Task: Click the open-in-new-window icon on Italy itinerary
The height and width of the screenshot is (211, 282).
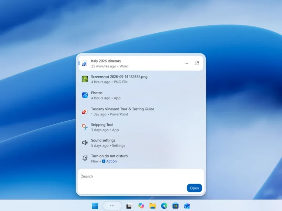Action: 197,63
